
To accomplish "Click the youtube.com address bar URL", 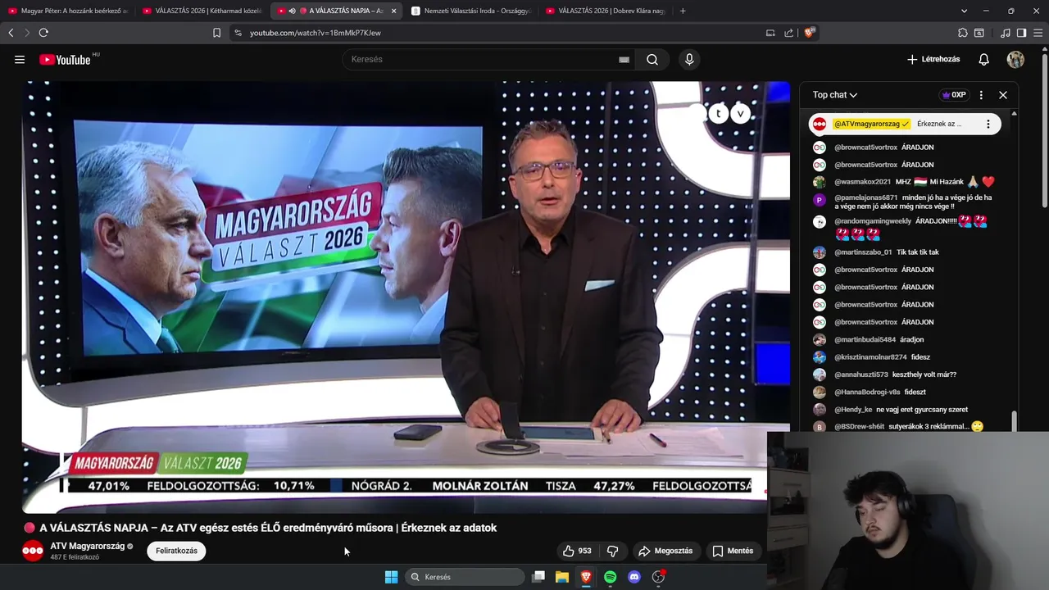I will point(316,33).
